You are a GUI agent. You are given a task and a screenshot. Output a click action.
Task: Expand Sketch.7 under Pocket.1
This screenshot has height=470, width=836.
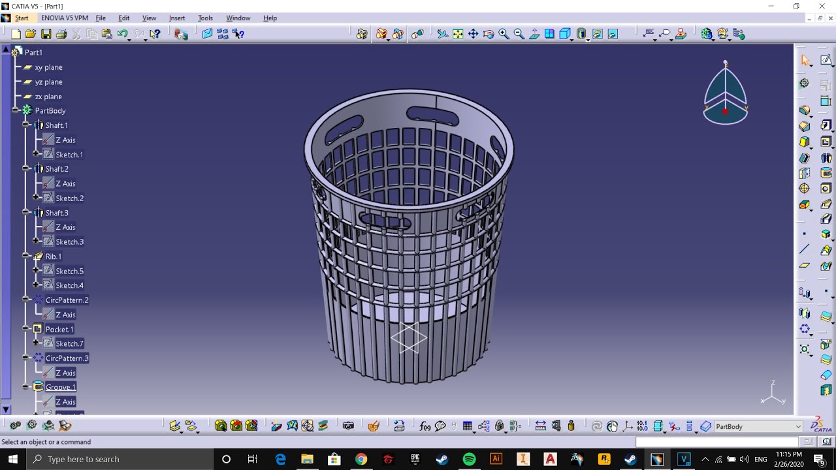tap(36, 343)
